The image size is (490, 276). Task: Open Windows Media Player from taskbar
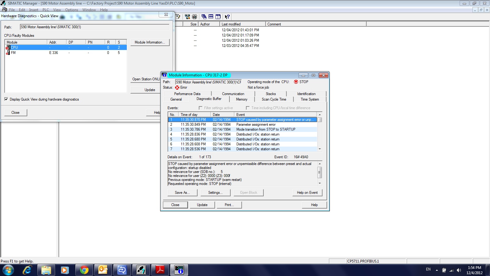click(65, 270)
